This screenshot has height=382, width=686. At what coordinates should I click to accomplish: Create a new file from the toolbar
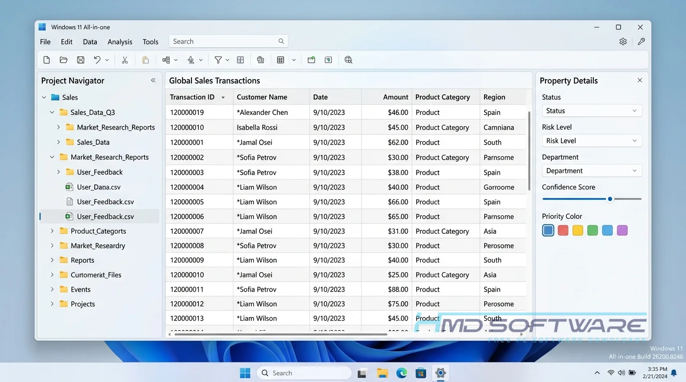coord(46,60)
